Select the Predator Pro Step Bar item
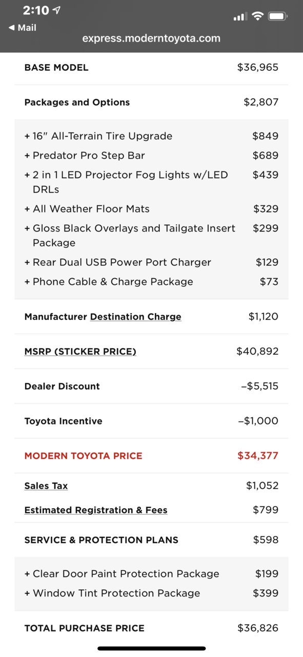This screenshot has width=303, height=657. 151,156
